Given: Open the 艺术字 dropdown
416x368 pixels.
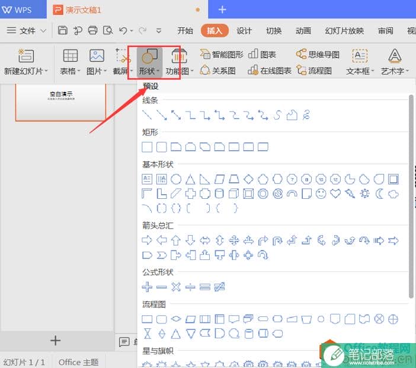Looking at the screenshot, I should click(x=395, y=62).
